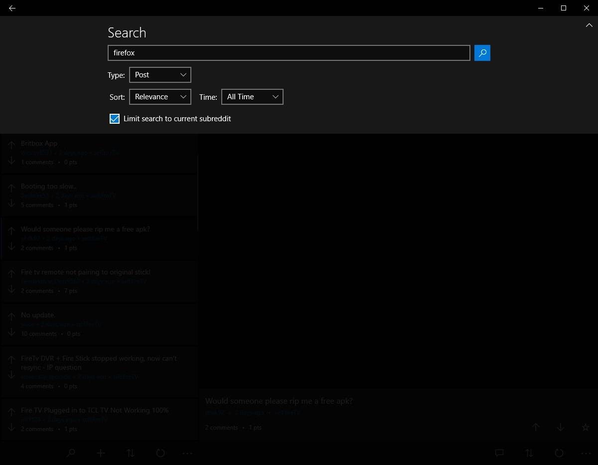The height and width of the screenshot is (465, 598).
Task: Click inside the firefox search text field
Action: 289,52
